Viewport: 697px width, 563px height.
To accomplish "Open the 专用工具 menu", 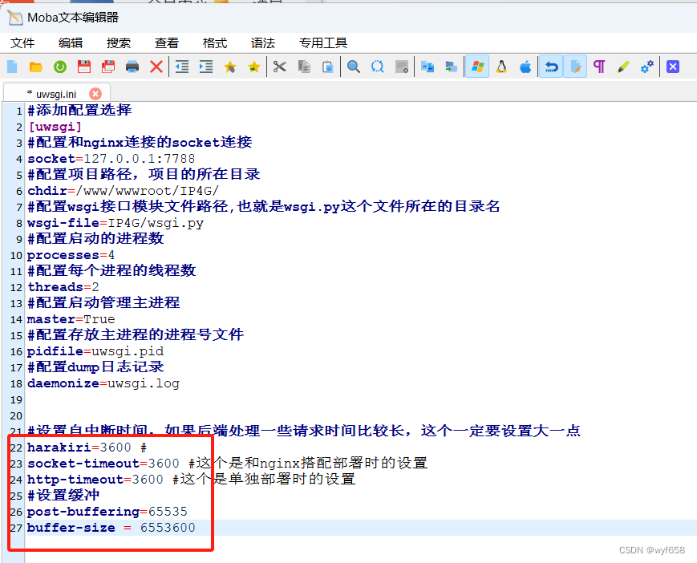I will [x=323, y=43].
